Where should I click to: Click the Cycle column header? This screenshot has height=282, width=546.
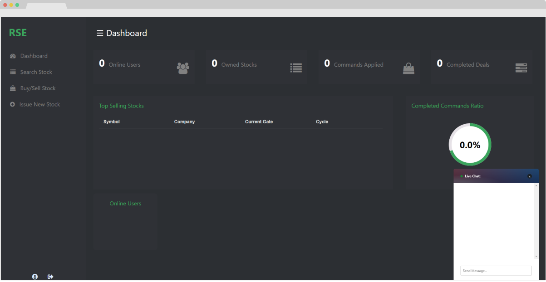322,122
